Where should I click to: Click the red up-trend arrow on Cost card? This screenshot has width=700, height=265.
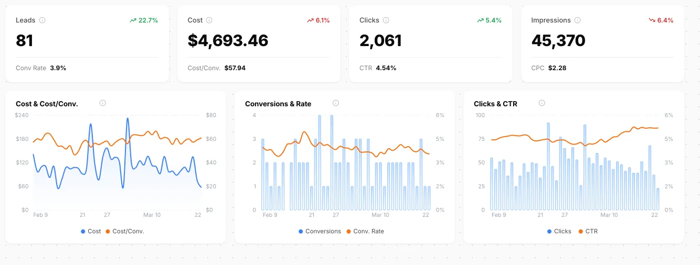310,20
